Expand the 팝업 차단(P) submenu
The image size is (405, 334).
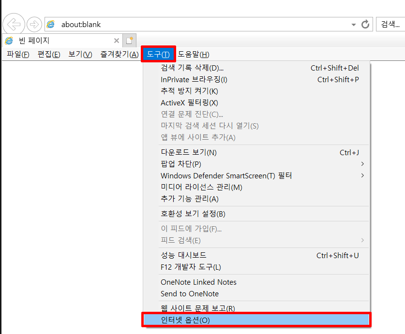pyautogui.click(x=257, y=164)
